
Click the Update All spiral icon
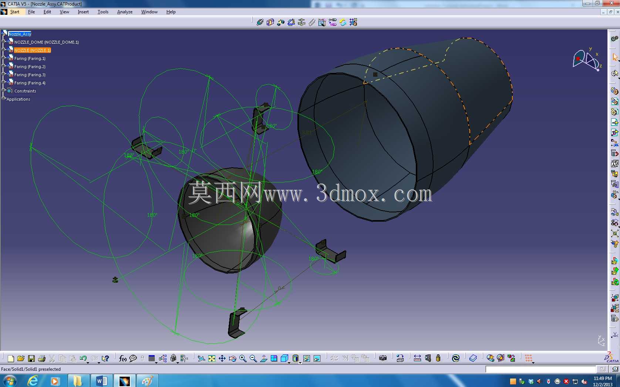(x=456, y=358)
